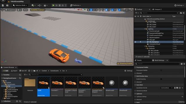Change the Lit view mode
186x104 pixels.
pyautogui.click(x=19, y=10)
